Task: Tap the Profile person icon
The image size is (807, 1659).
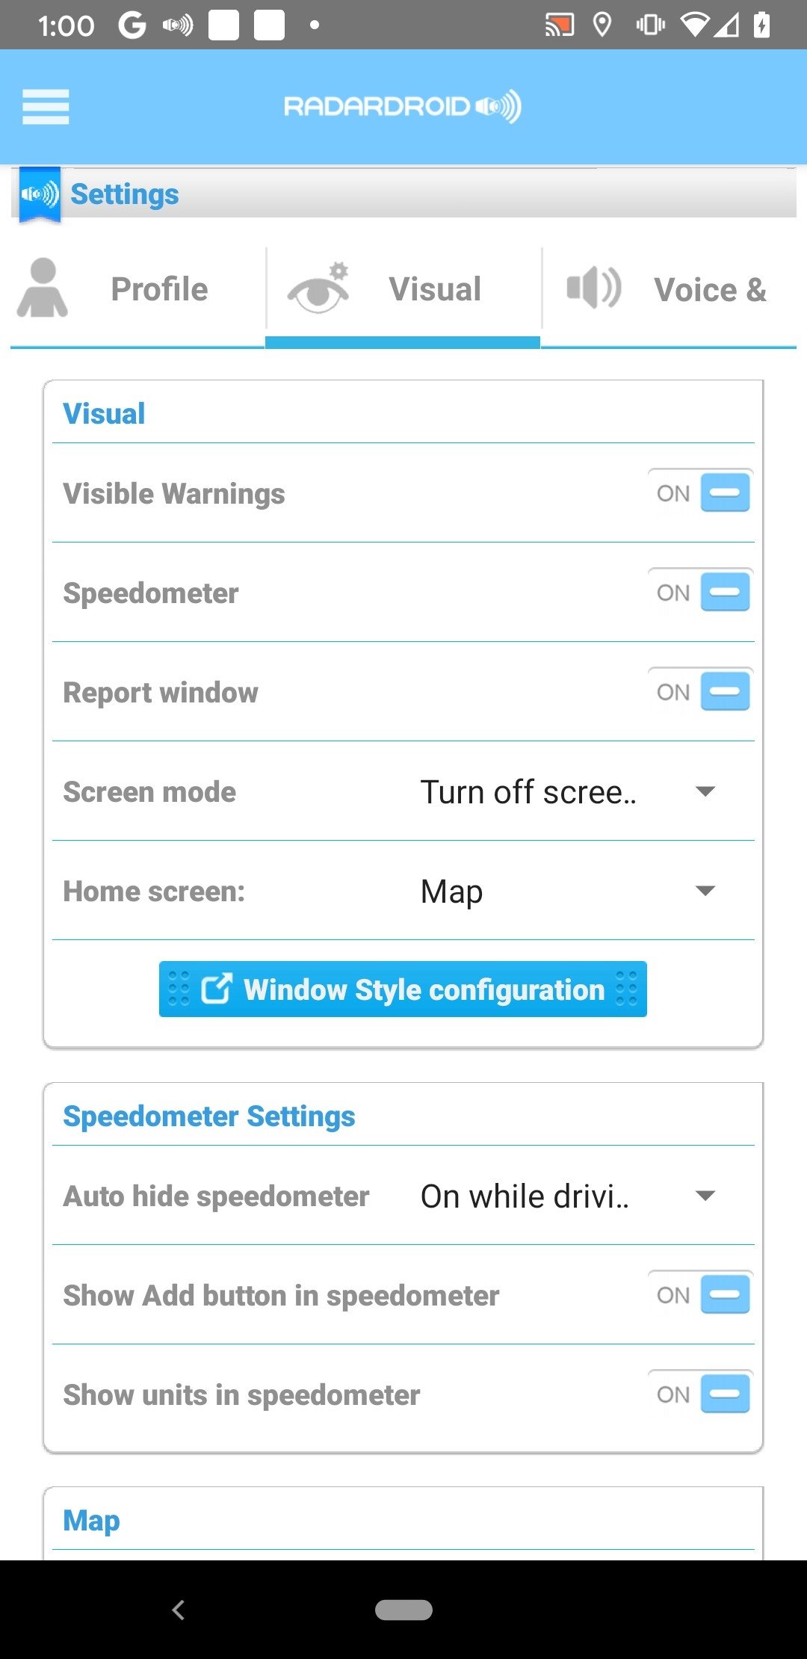Action: 43,288
